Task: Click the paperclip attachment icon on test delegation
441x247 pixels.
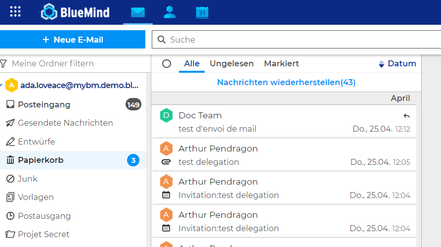Action: click(x=166, y=162)
